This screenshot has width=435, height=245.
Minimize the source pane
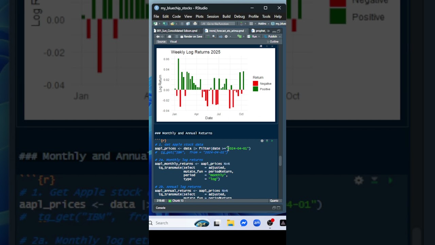tap(274, 31)
